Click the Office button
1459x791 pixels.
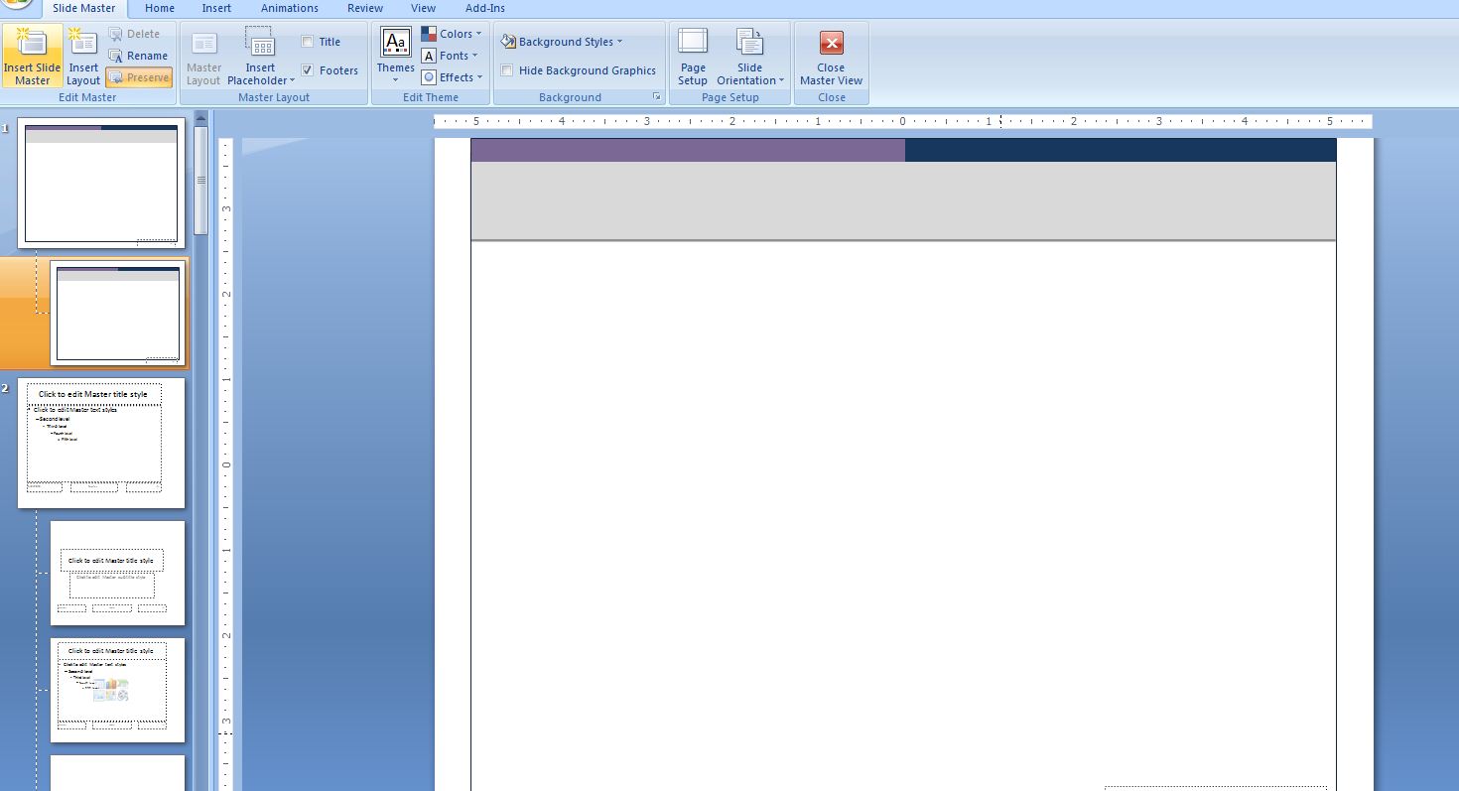point(17,5)
